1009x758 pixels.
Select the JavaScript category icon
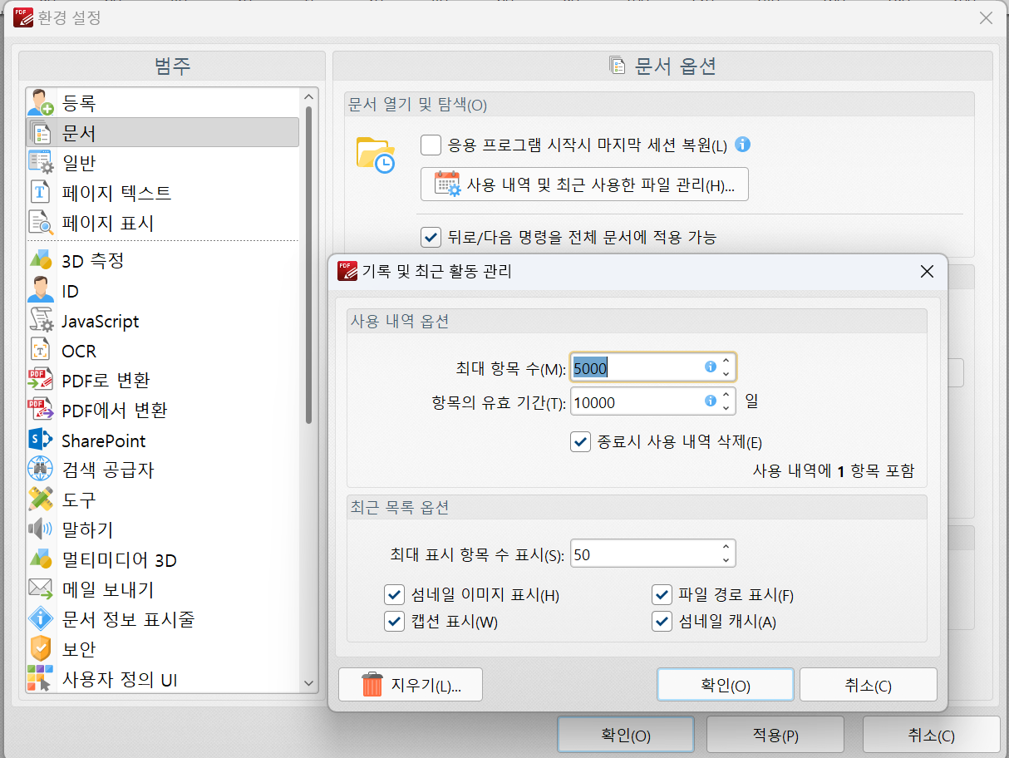[x=41, y=321]
